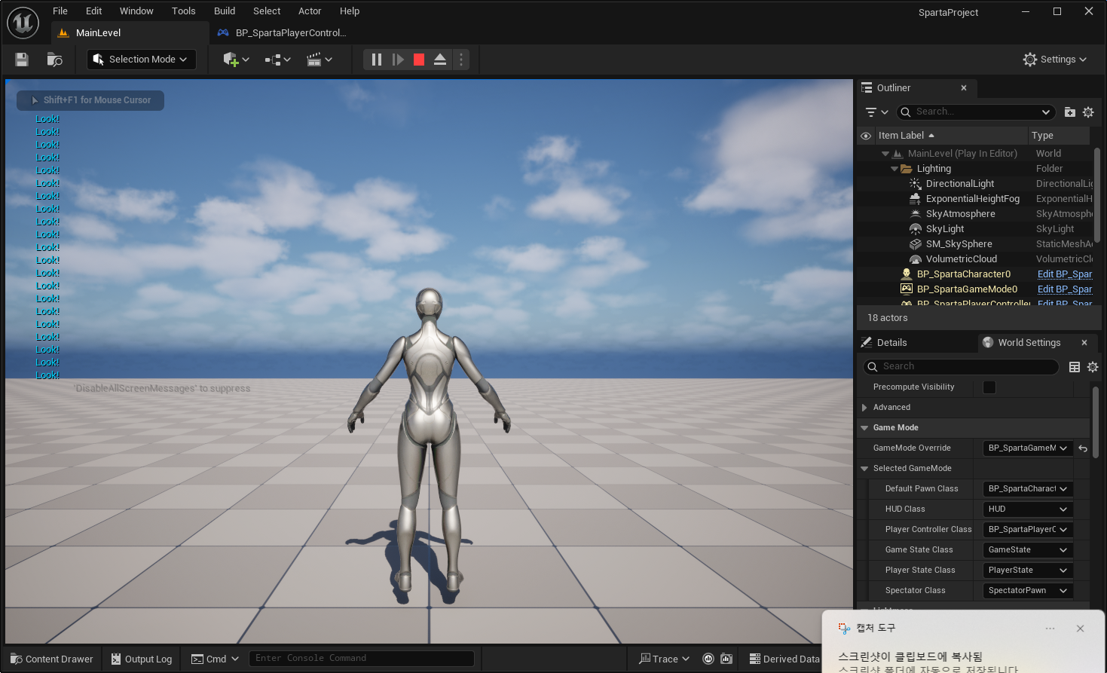The image size is (1107, 673).
Task: Open the Content Drawer
Action: (x=52, y=659)
